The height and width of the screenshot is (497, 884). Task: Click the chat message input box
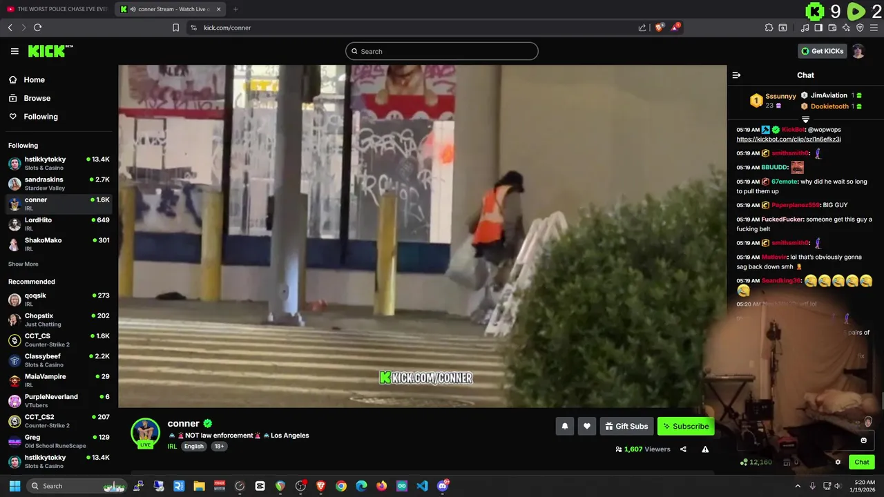(x=805, y=440)
